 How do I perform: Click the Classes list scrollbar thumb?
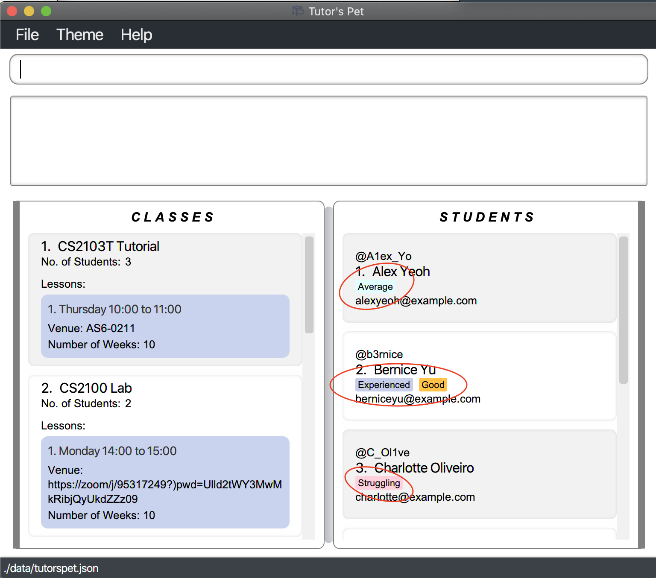(309, 285)
